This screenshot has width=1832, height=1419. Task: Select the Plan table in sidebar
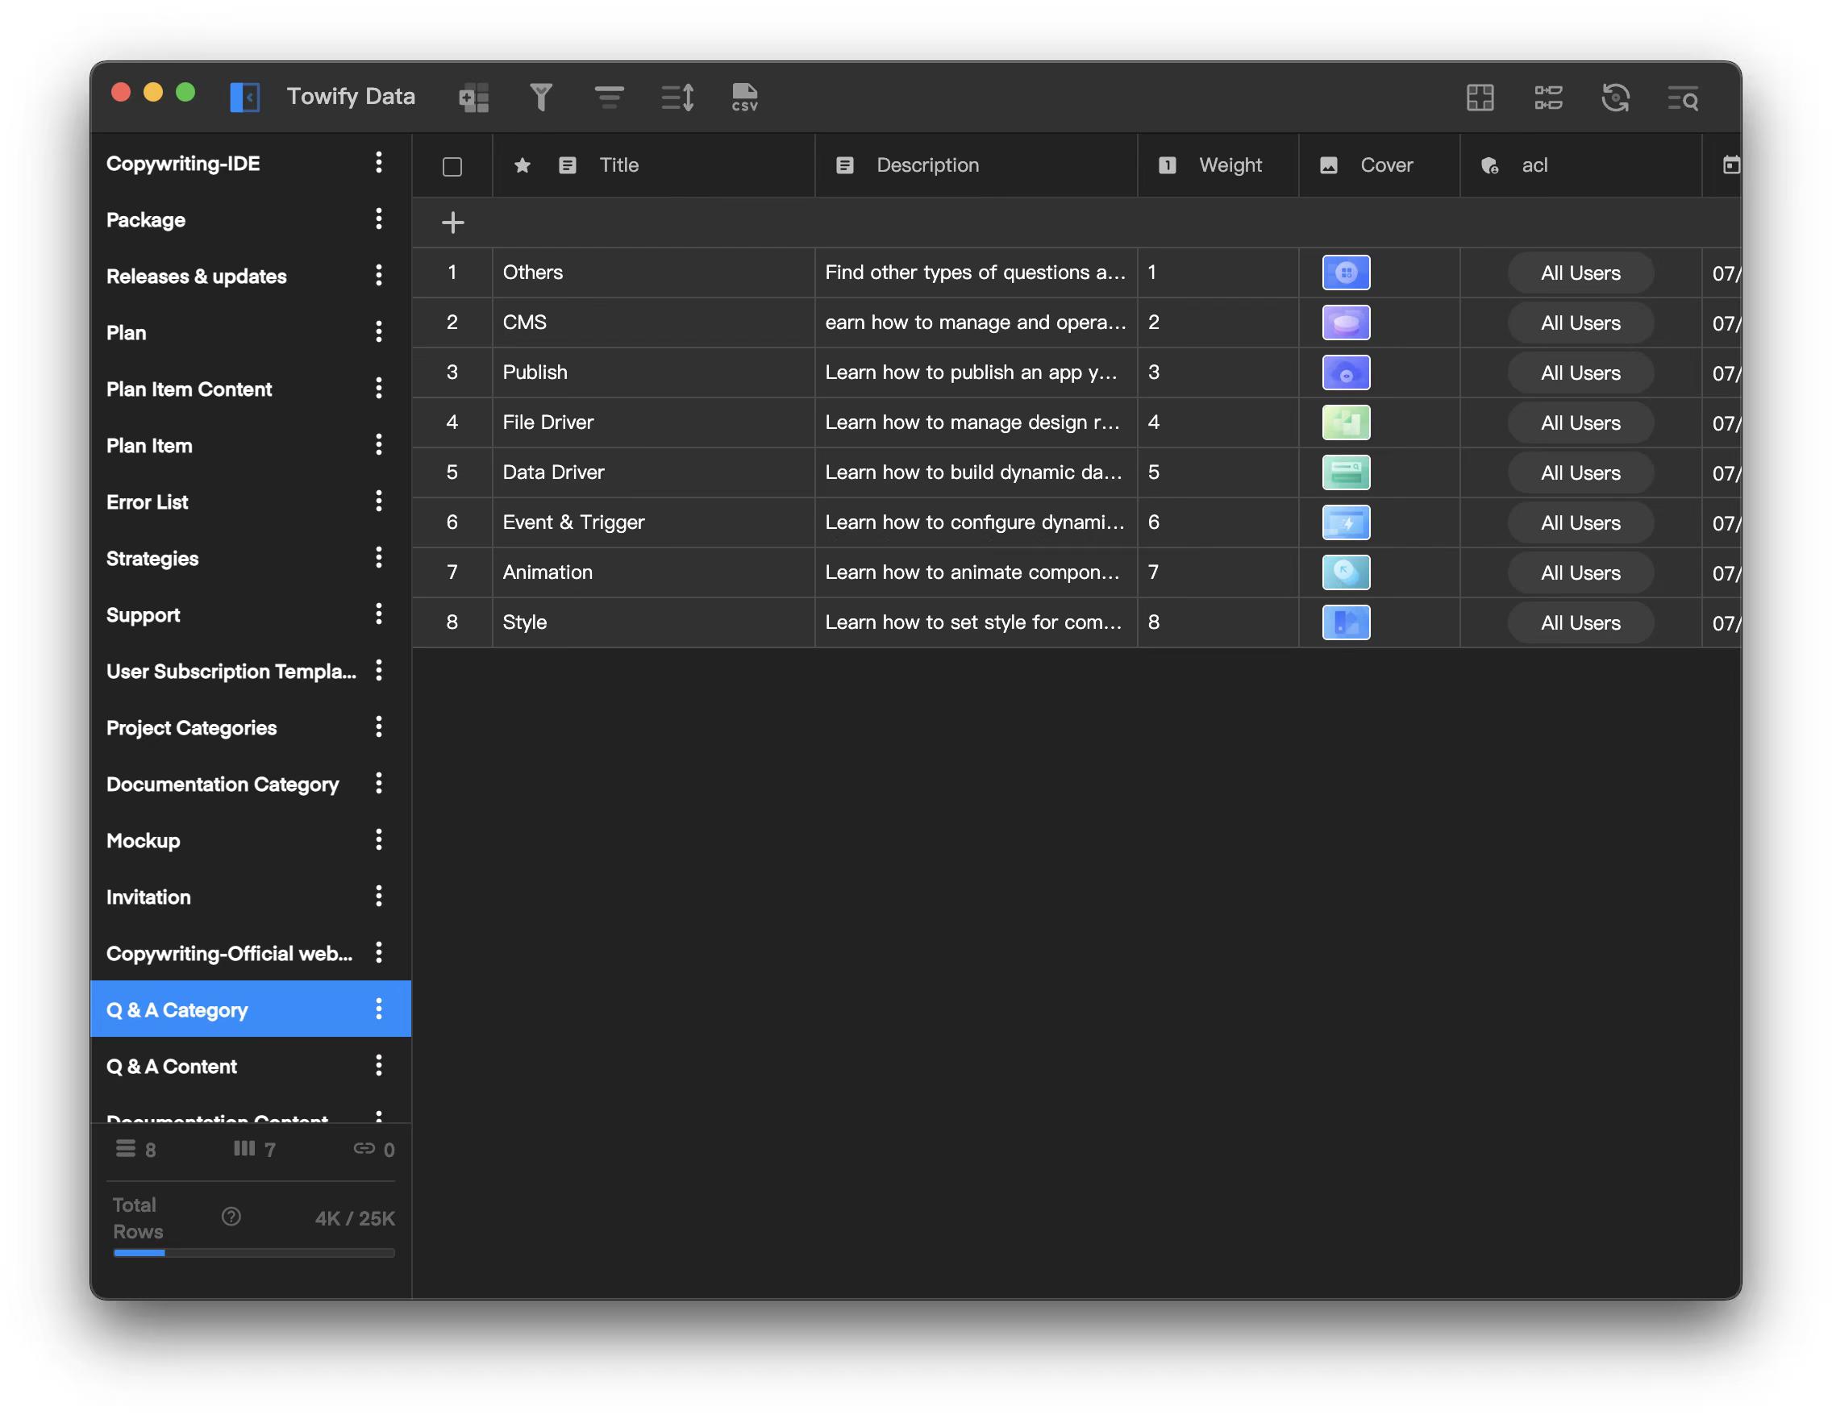tap(251, 333)
